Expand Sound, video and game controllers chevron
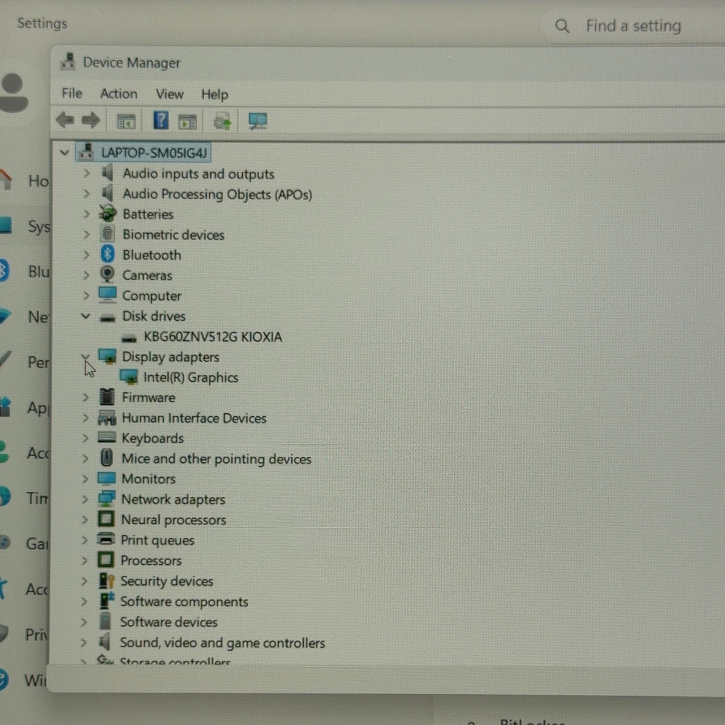The image size is (725, 725). 83,643
